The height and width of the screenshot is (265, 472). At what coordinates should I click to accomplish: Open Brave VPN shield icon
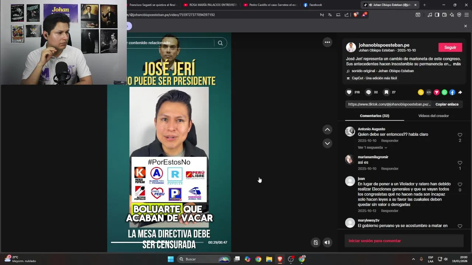tap(459, 15)
